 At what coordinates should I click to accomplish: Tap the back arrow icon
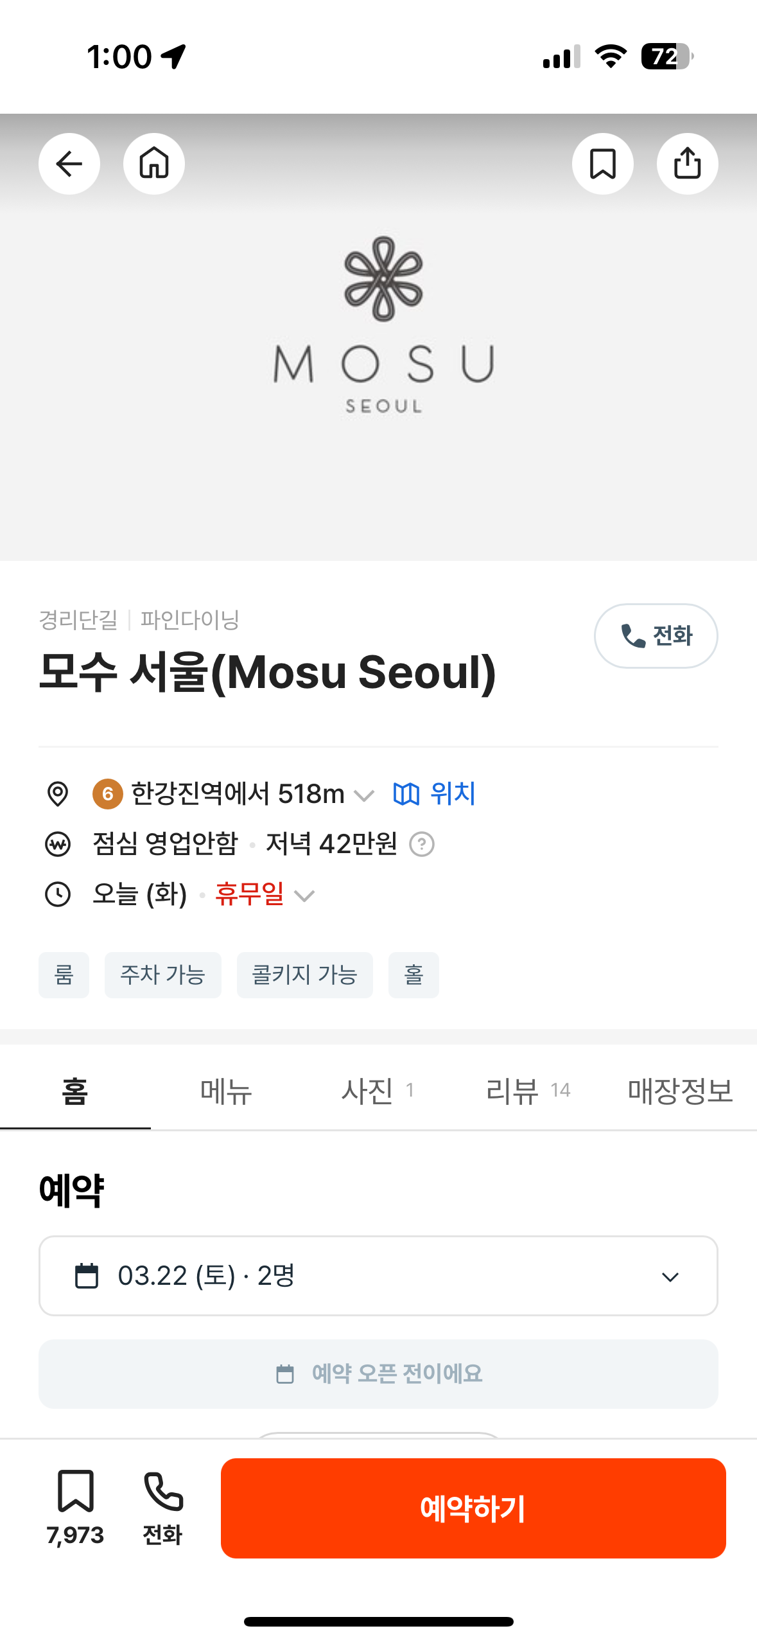coord(69,164)
